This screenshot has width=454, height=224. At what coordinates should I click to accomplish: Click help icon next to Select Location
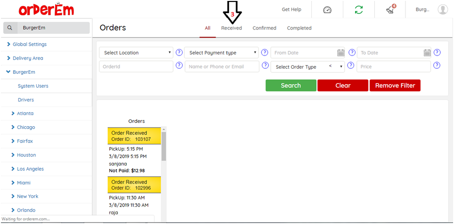tap(179, 52)
